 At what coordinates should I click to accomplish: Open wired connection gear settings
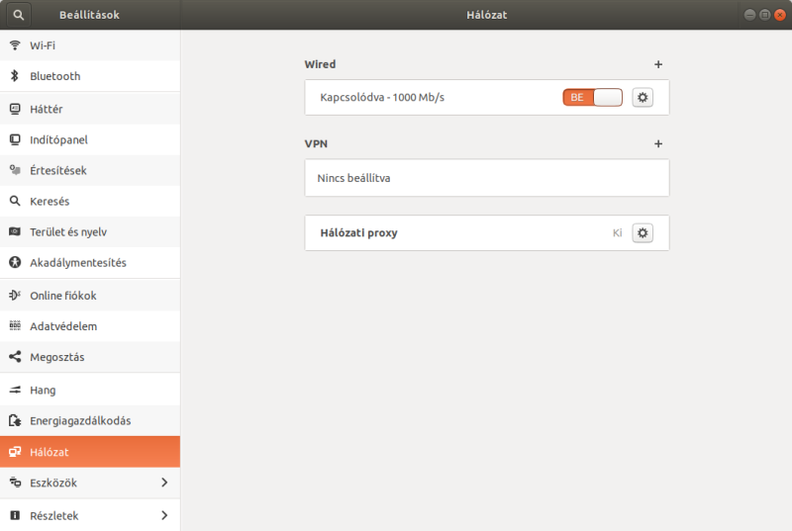point(643,97)
